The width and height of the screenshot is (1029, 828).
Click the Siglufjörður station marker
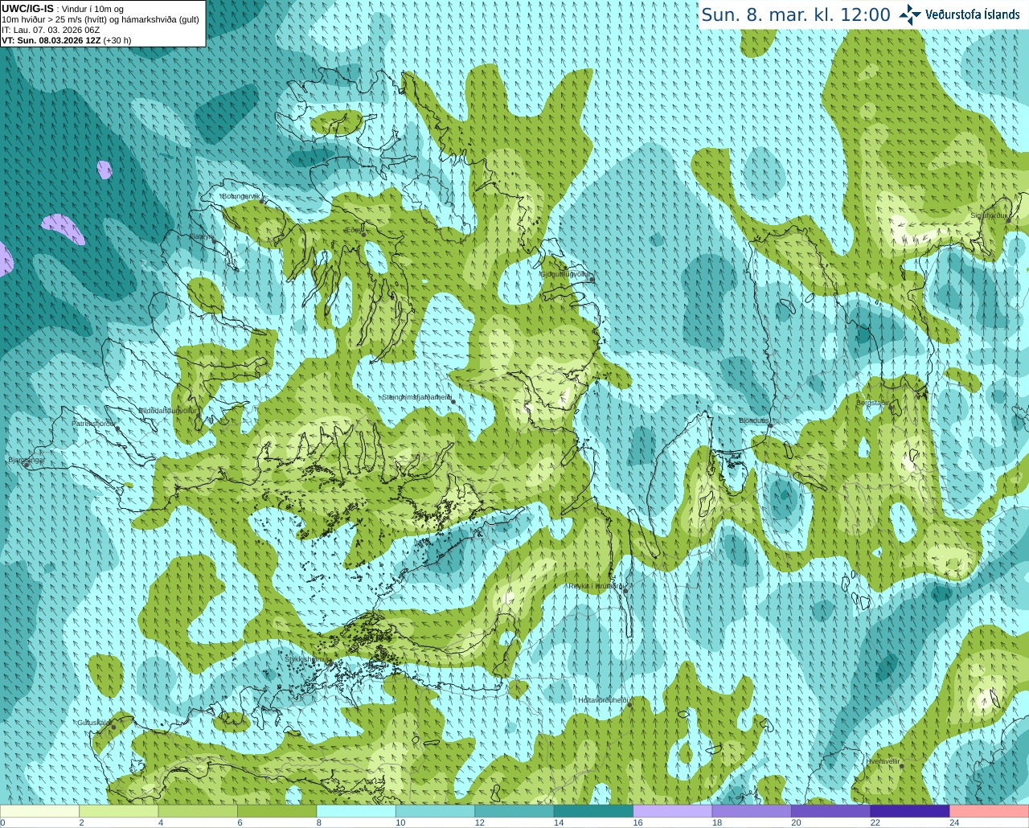pyautogui.click(x=1009, y=220)
